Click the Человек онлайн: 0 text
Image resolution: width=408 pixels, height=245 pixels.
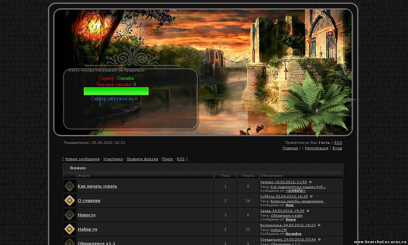pos(116,85)
